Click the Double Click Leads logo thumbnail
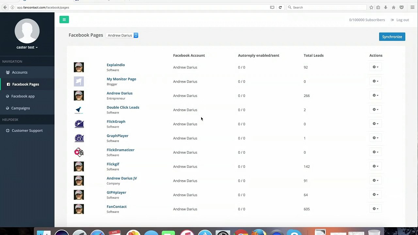 coord(79,110)
